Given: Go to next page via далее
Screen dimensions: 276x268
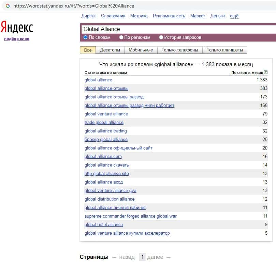Looking at the screenshot, I should [x=155, y=257].
